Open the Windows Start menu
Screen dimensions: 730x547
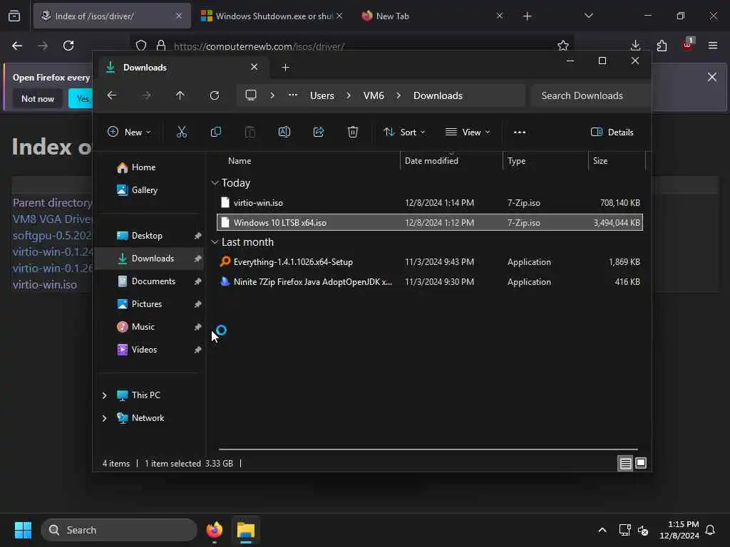(23, 530)
